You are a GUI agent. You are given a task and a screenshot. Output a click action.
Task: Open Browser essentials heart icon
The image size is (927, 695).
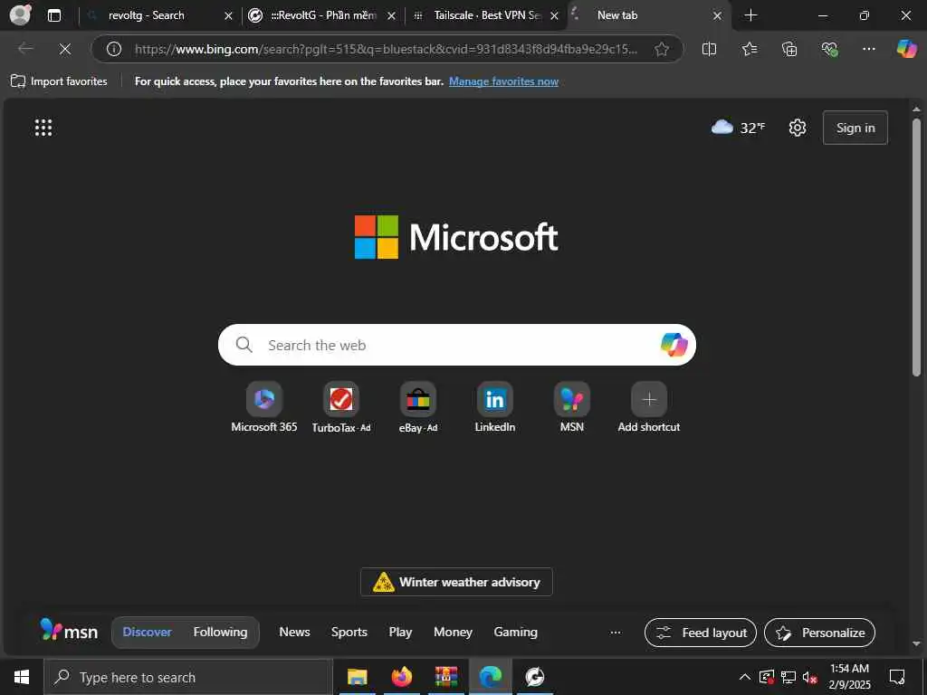coord(829,49)
